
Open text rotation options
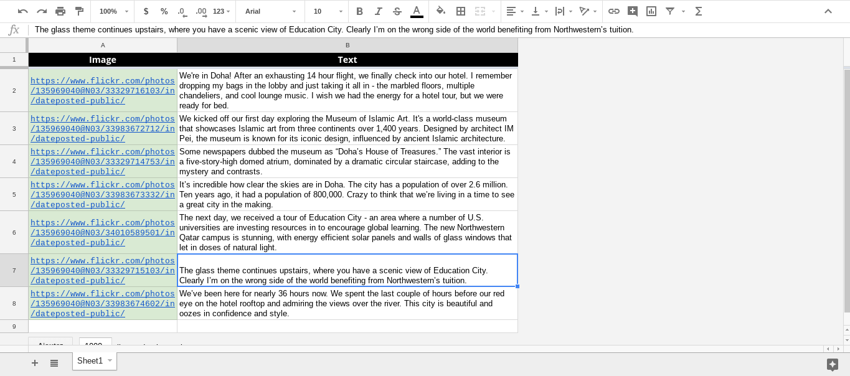pyautogui.click(x=587, y=11)
